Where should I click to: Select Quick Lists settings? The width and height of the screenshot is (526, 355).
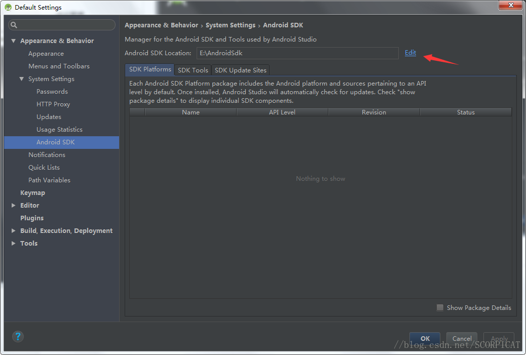click(x=44, y=168)
